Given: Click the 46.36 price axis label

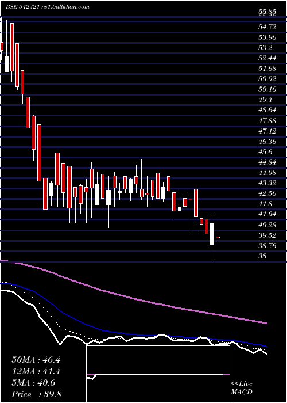Looking at the screenshot, I should [x=267, y=142].
